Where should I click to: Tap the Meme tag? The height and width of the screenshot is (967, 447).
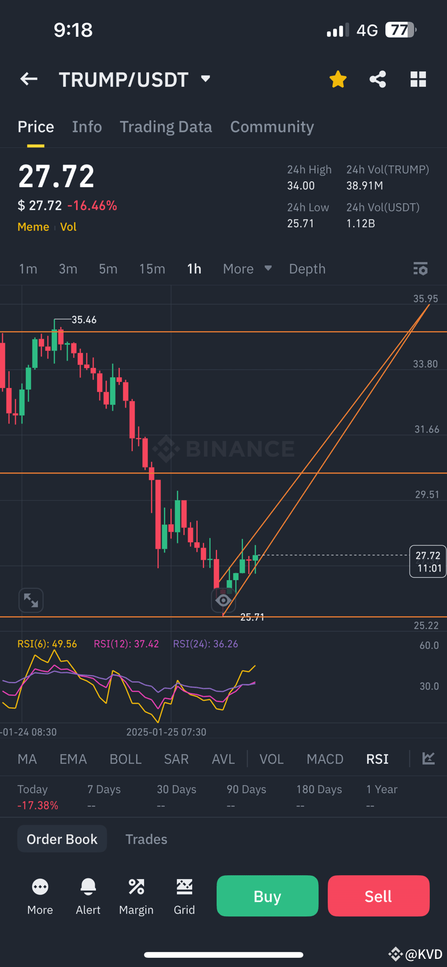(x=33, y=227)
